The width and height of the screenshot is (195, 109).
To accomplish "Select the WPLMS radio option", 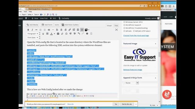I will [124, 31].
